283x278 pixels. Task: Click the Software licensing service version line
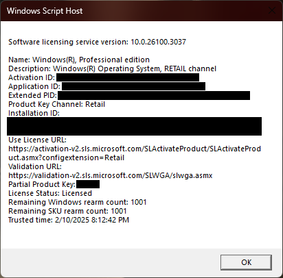click(98, 42)
